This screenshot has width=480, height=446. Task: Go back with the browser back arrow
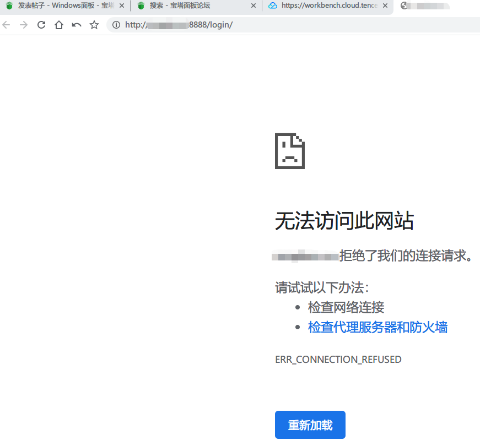click(x=6, y=25)
